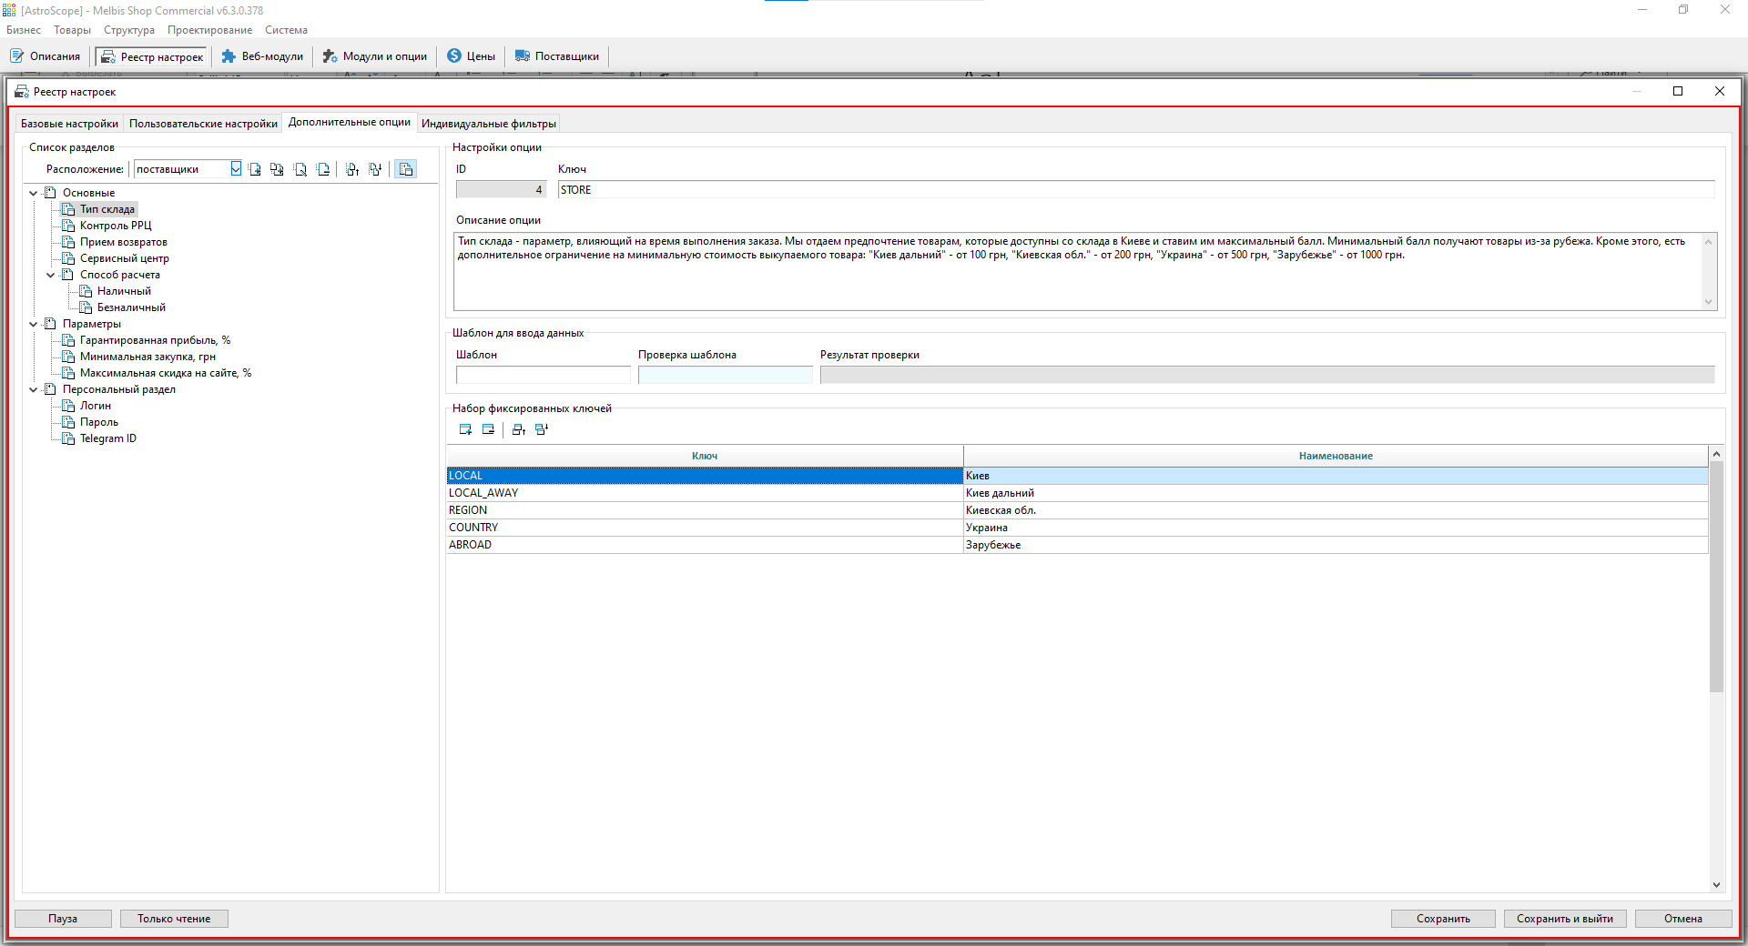This screenshot has width=1748, height=946.
Task: Delete section with the page-minus icon
Action: click(323, 169)
